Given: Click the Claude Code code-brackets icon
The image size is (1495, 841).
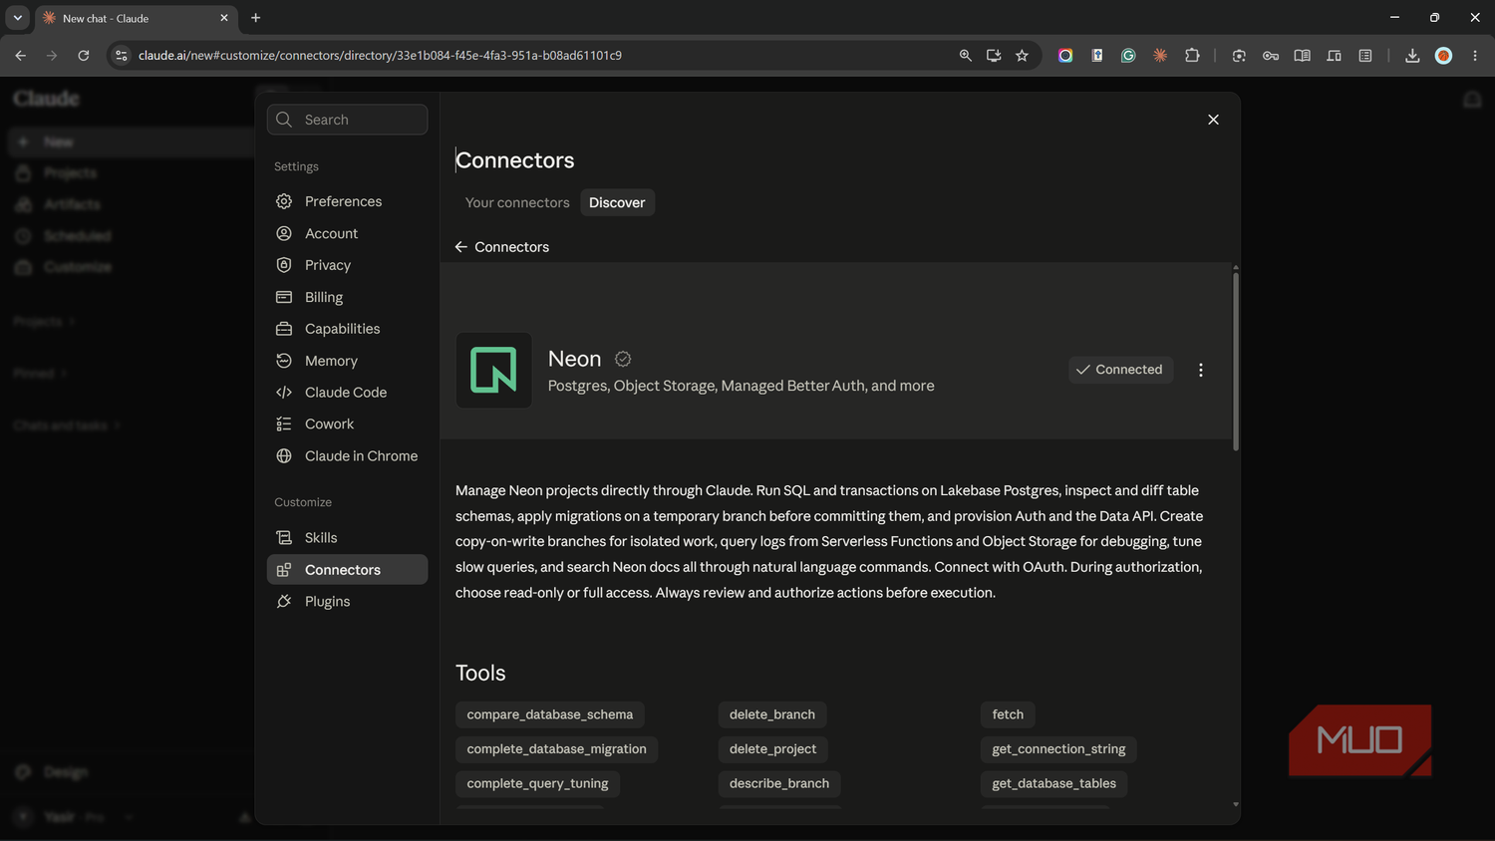Looking at the screenshot, I should tap(284, 393).
